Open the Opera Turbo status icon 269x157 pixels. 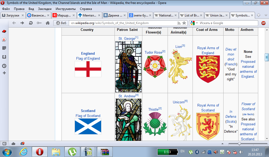[x=22, y=143]
